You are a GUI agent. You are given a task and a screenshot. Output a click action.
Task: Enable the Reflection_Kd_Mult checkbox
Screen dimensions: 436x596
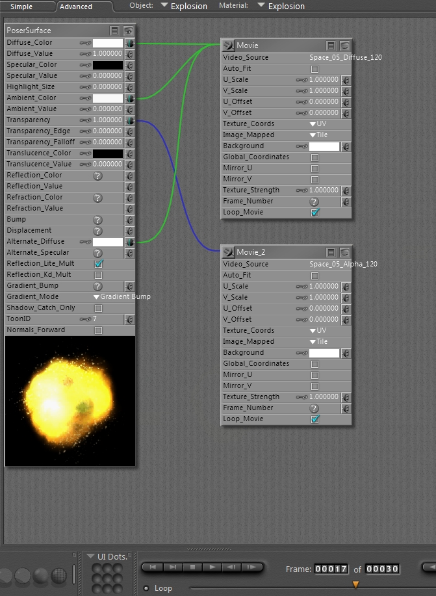[x=99, y=275]
